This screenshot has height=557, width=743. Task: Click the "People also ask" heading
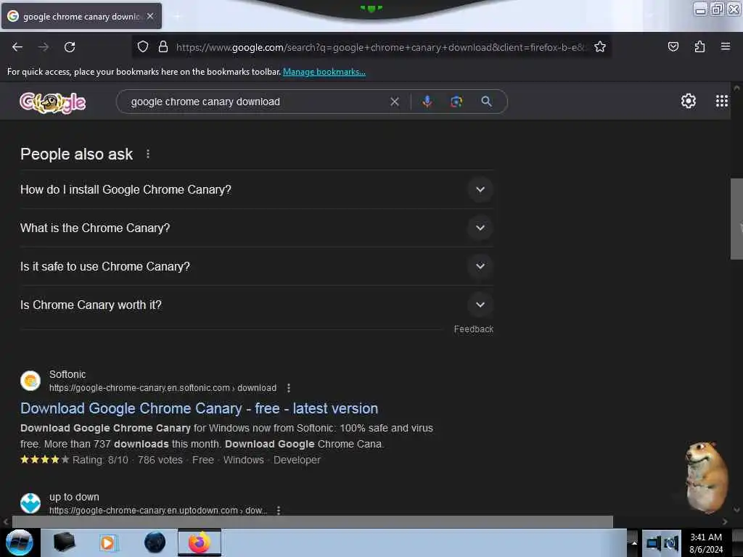(x=76, y=154)
